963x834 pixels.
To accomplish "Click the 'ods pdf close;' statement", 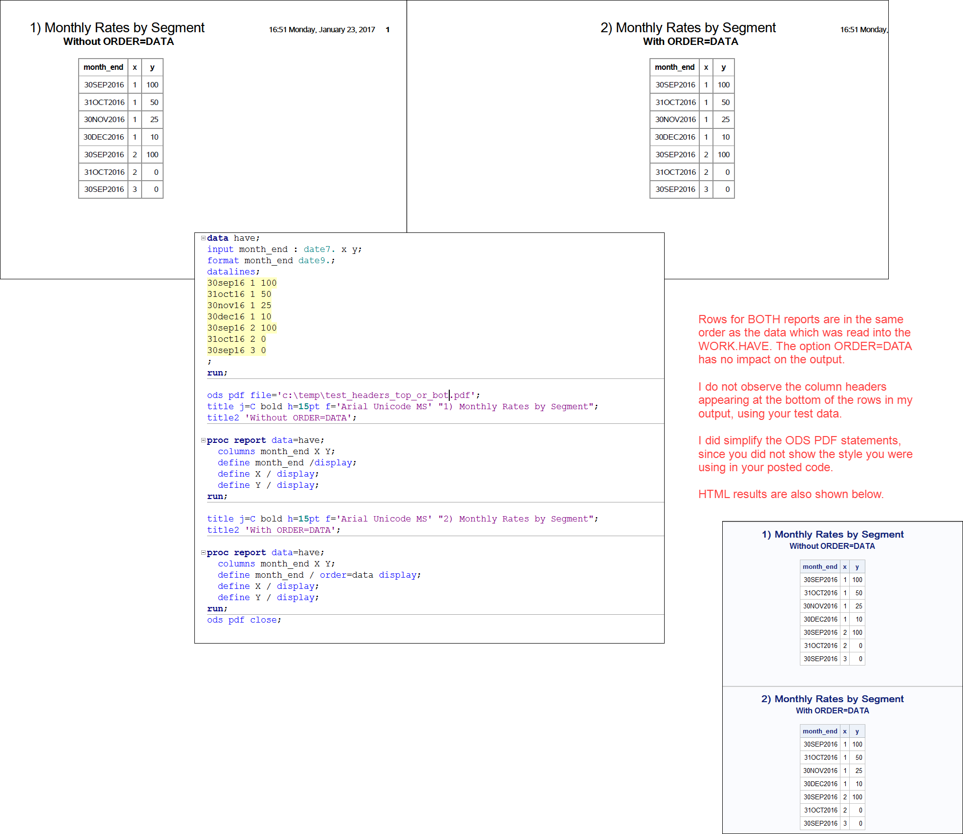I will 244,620.
